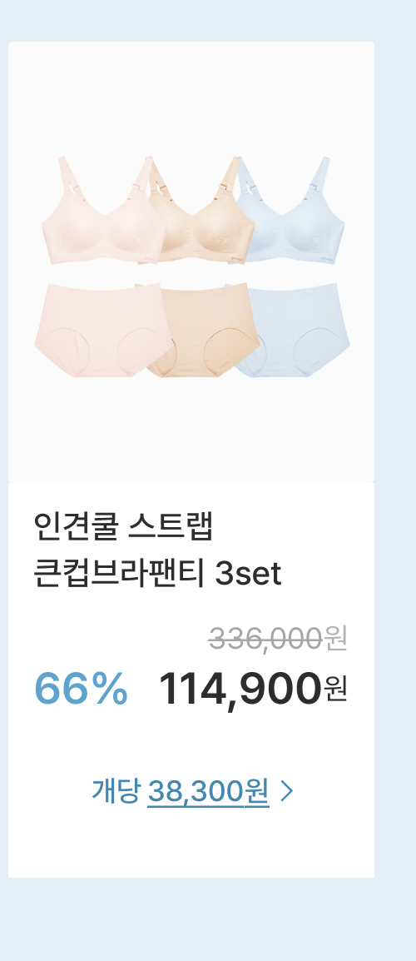The width and height of the screenshot is (416, 961).
Task: Click the strap clip on the blue bra
Action: 313,188
